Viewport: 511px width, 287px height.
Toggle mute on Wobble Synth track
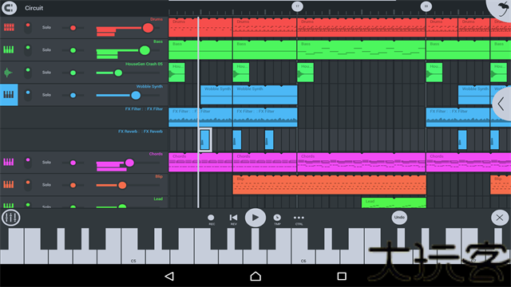coord(28,95)
